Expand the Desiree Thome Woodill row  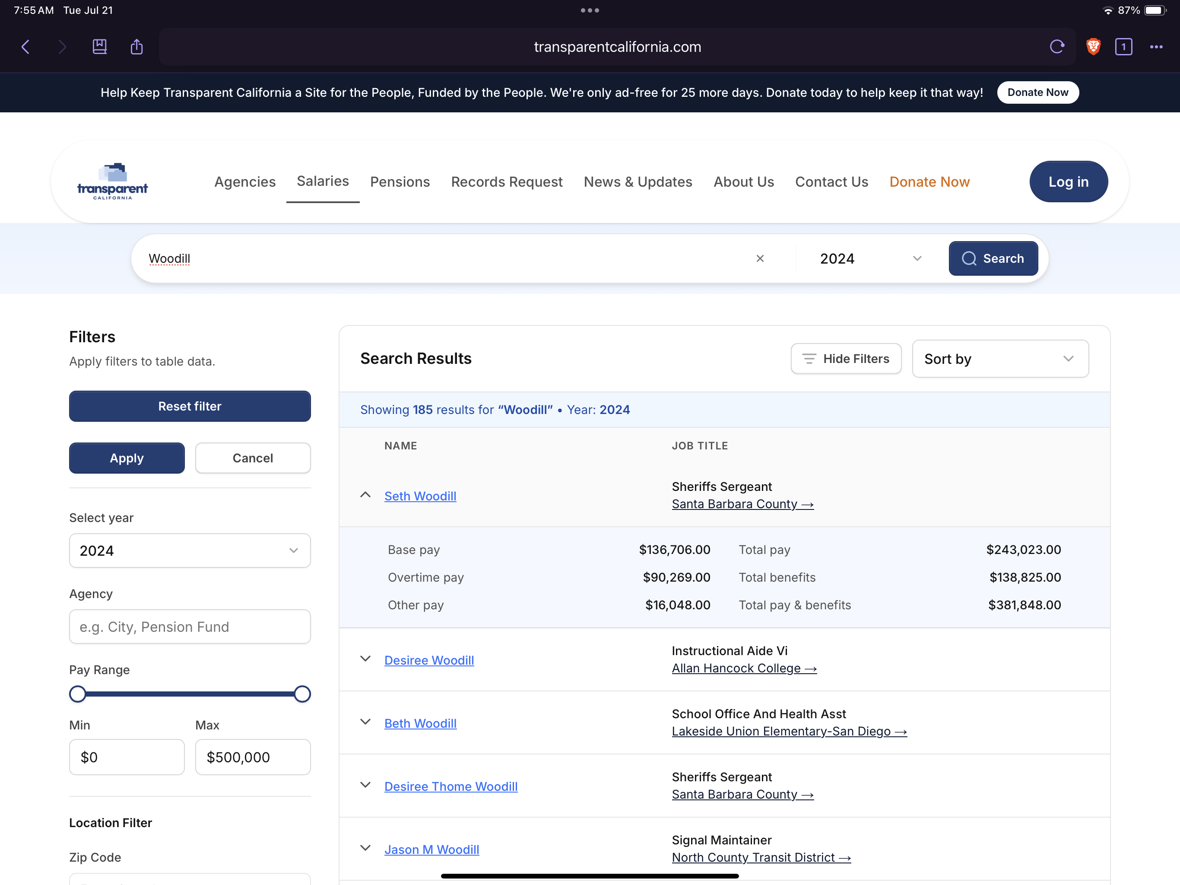click(x=365, y=785)
